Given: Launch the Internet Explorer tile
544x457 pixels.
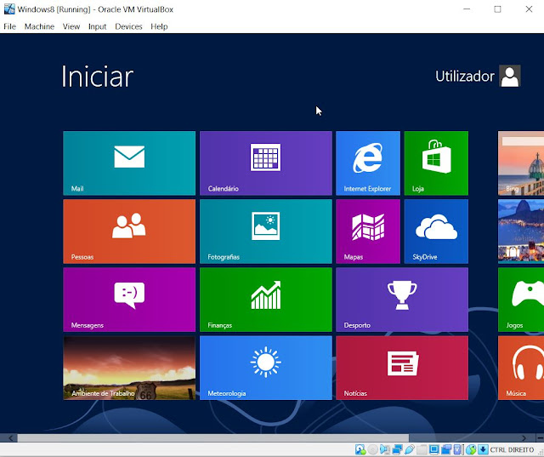Looking at the screenshot, I should point(368,163).
